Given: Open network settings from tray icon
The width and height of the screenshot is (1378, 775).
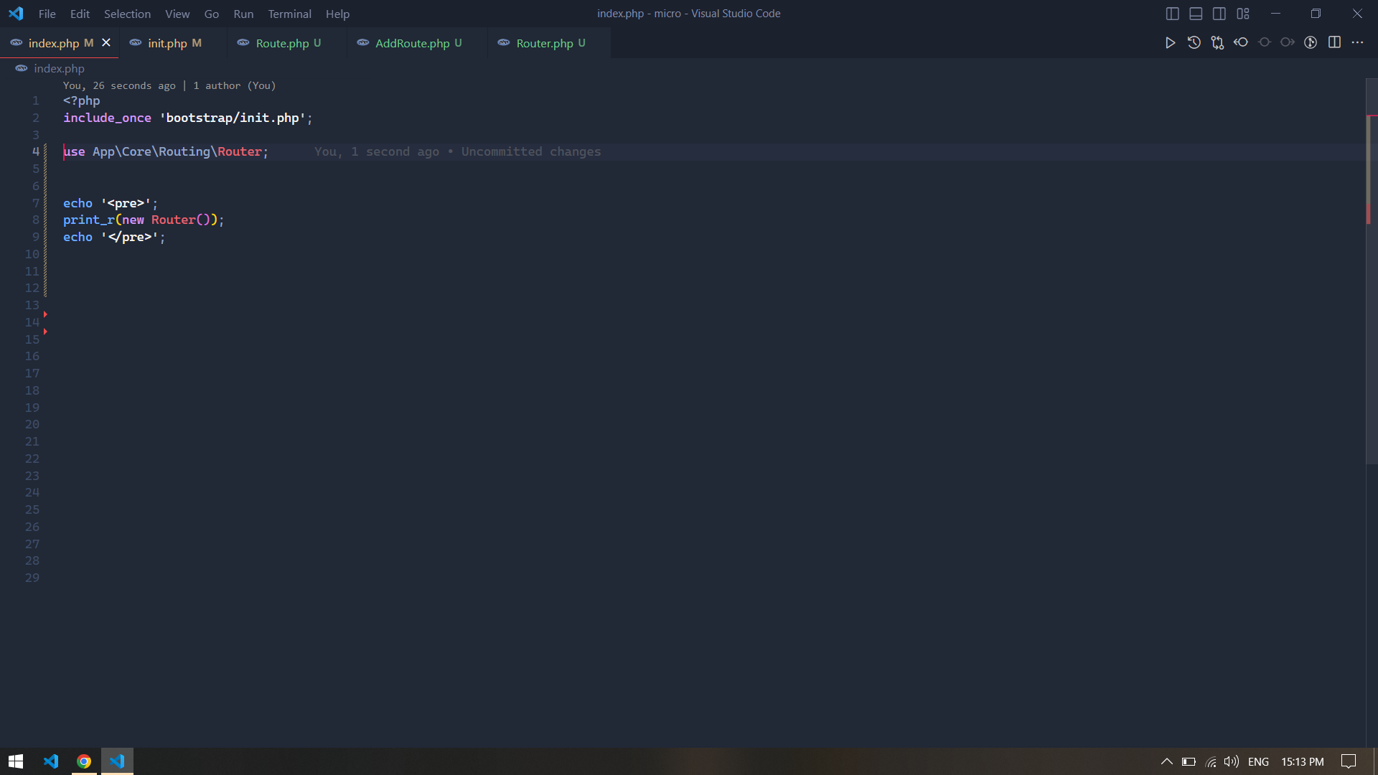Looking at the screenshot, I should coord(1211,762).
